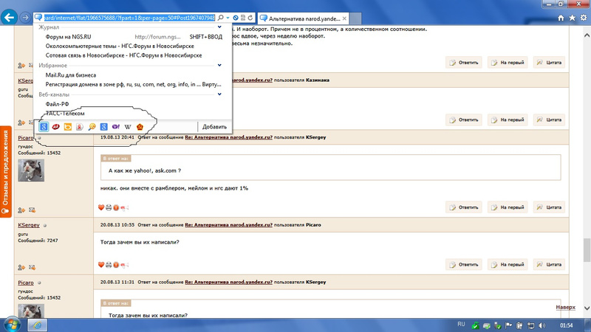This screenshot has width=591, height=332.
Task: Choose the red-yellow emblem search provider icon
Action: tap(140, 127)
